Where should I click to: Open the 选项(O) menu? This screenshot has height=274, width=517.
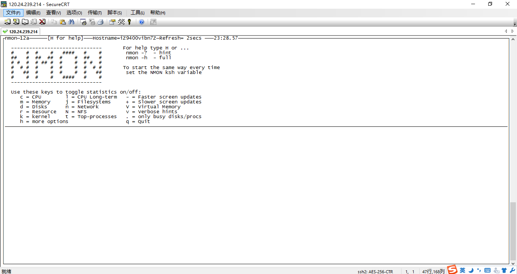click(x=74, y=13)
